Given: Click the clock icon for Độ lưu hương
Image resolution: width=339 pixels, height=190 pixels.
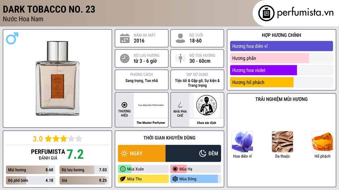Looking at the screenshot, I should (x=125, y=58).
